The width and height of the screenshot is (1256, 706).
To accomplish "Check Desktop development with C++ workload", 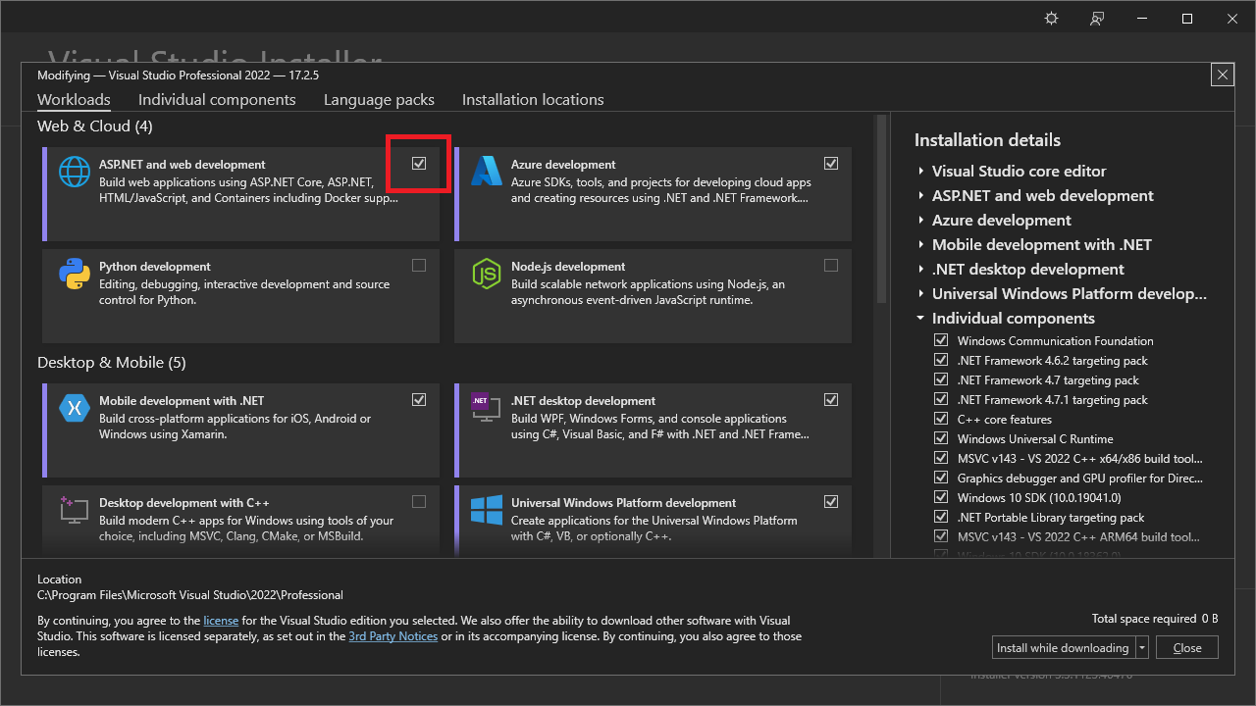I will [419, 502].
